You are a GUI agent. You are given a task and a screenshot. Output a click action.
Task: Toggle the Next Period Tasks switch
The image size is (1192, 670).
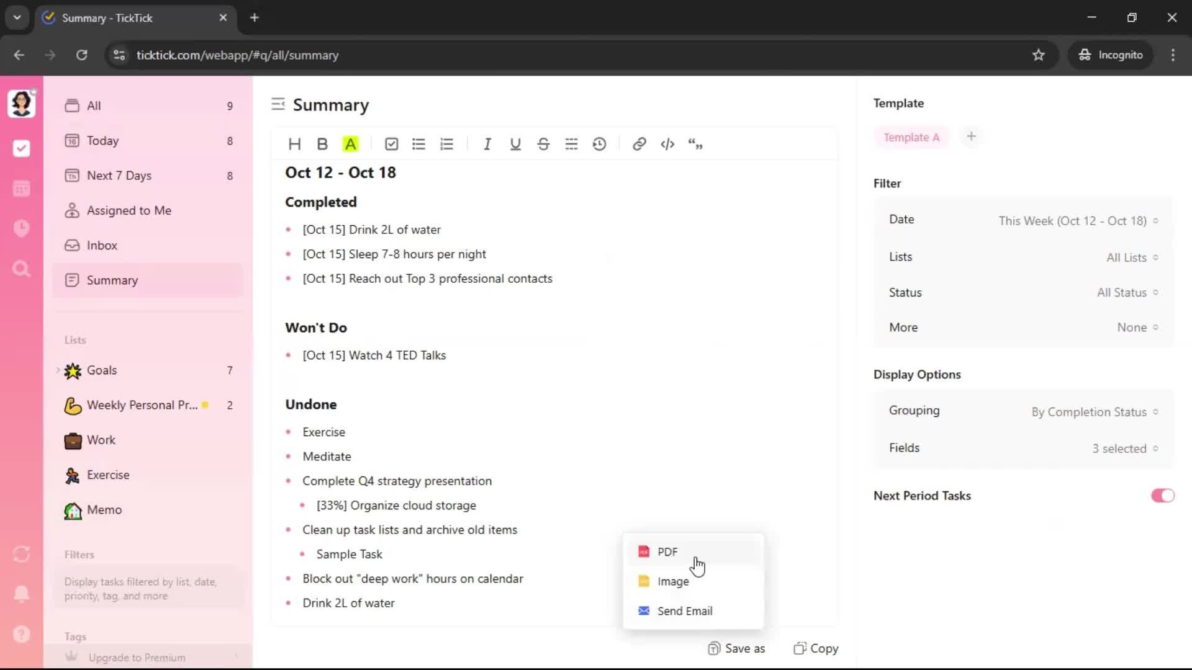pos(1162,496)
